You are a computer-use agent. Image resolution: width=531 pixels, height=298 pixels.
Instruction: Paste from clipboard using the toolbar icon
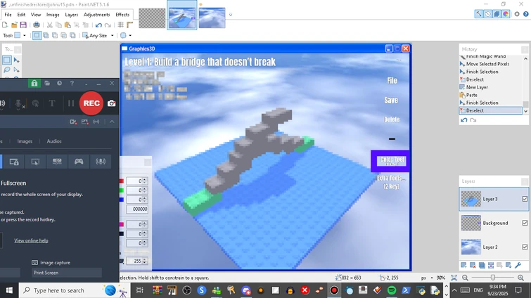68,25
